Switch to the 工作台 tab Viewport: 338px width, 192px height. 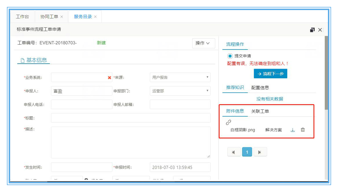(x=22, y=17)
